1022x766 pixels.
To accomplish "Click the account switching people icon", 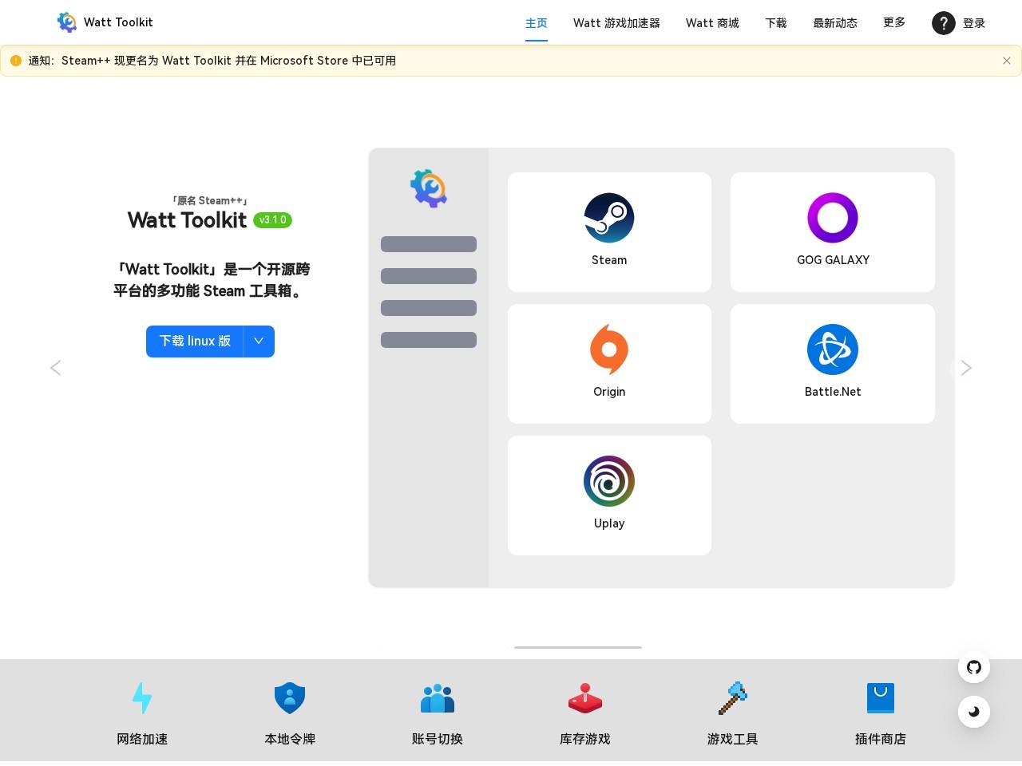I will (x=438, y=698).
